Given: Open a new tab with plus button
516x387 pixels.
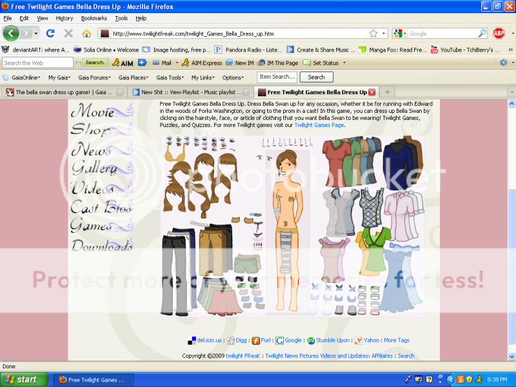Looking at the screenshot, I should 388,92.
